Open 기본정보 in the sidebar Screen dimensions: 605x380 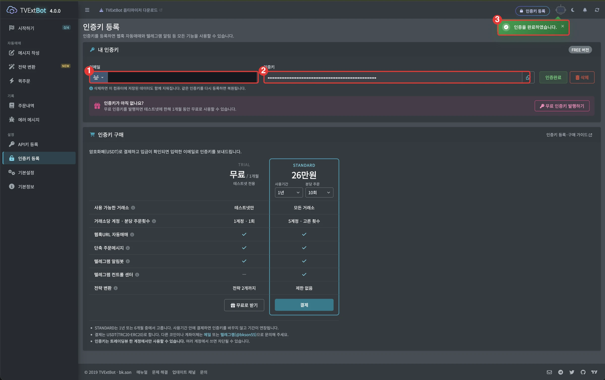click(x=39, y=187)
